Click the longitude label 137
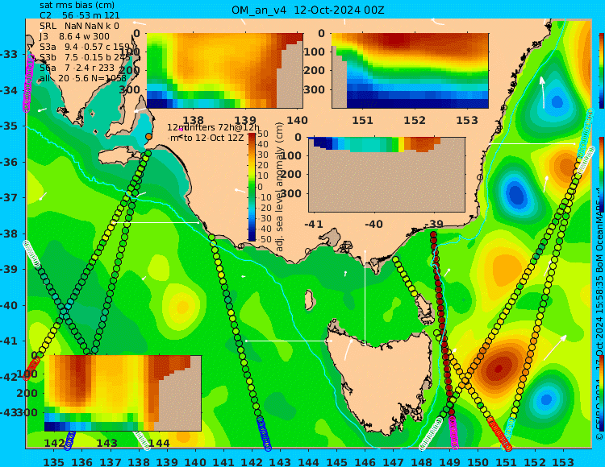Screen dimensions: 605x467 tap(111, 462)
